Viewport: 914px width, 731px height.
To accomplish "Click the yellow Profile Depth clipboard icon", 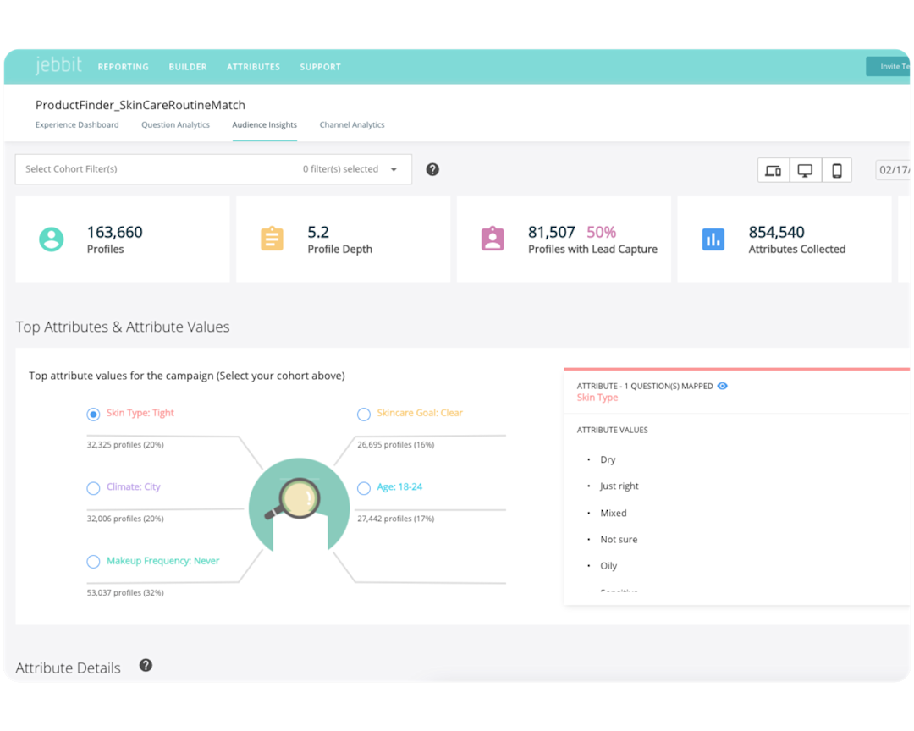I will 272,239.
